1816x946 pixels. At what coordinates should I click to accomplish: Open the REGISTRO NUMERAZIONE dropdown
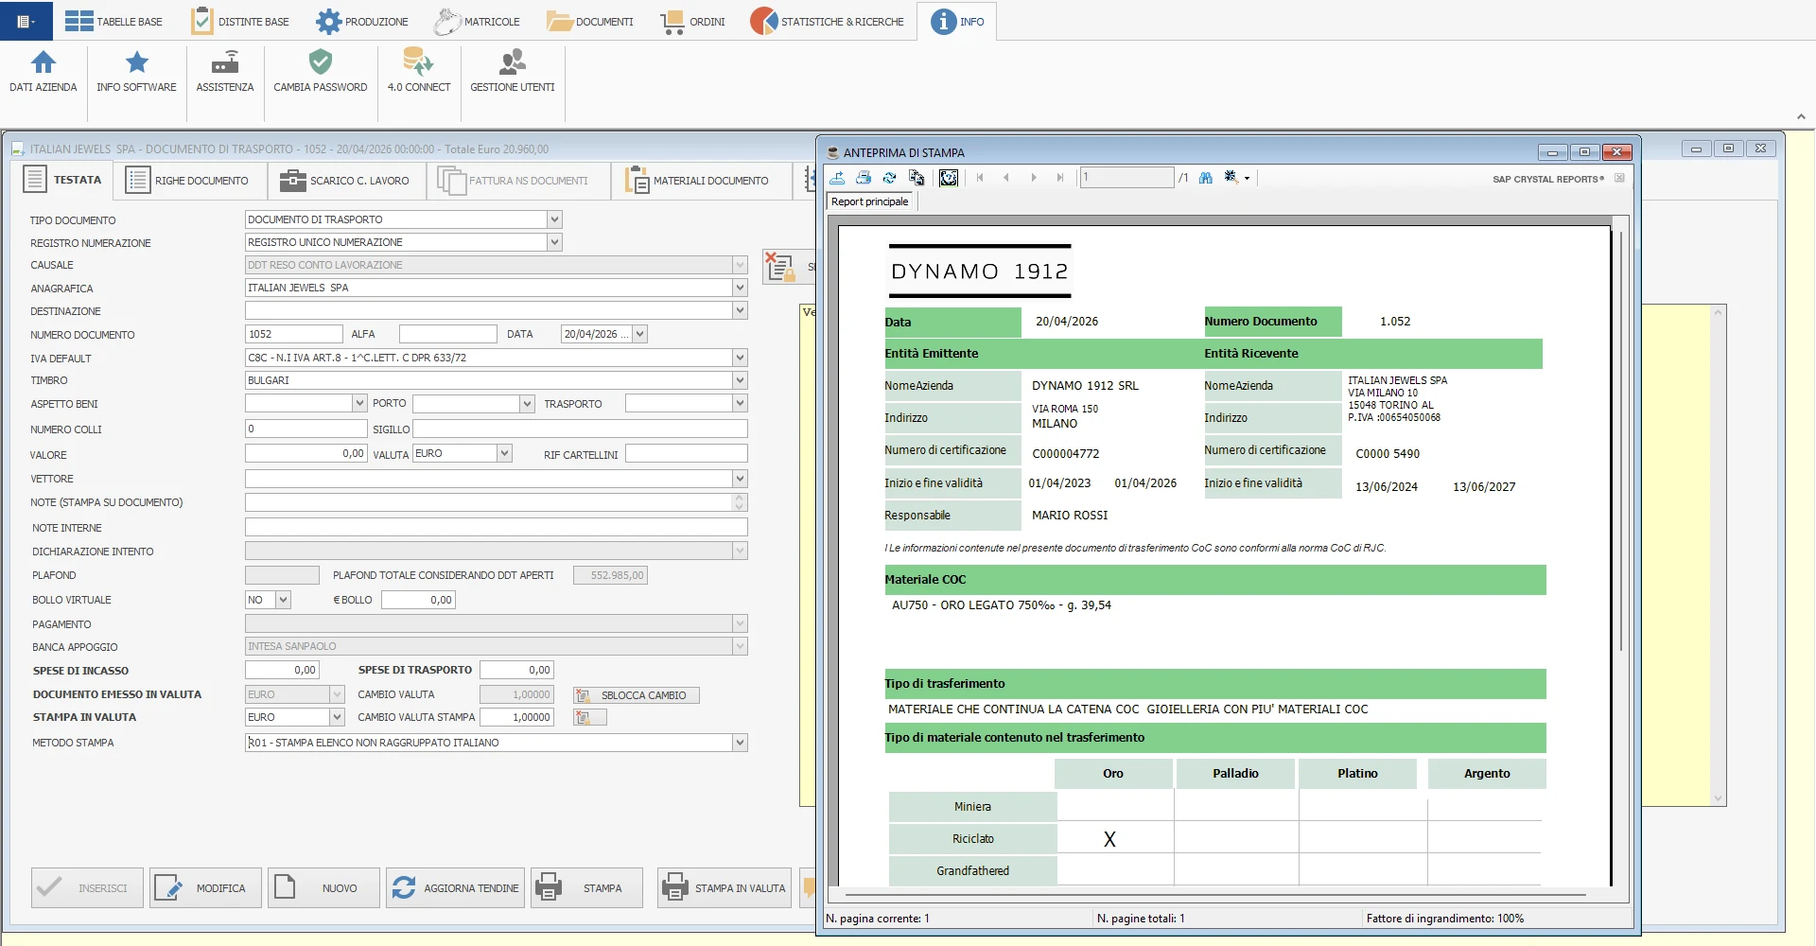coord(554,242)
